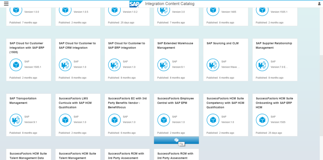Click puzzle icon of Customer to SAP ERP Integration
Viewport: 323px width, 160px height.
click(x=114, y=65)
